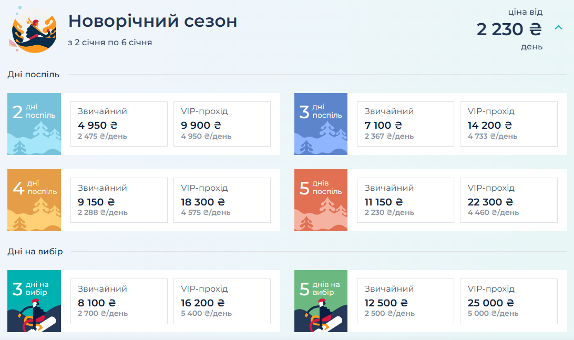This screenshot has height=340, width=574.
Task: Select the blue 2 дні поспіль tile
Action: pyautogui.click(x=34, y=124)
